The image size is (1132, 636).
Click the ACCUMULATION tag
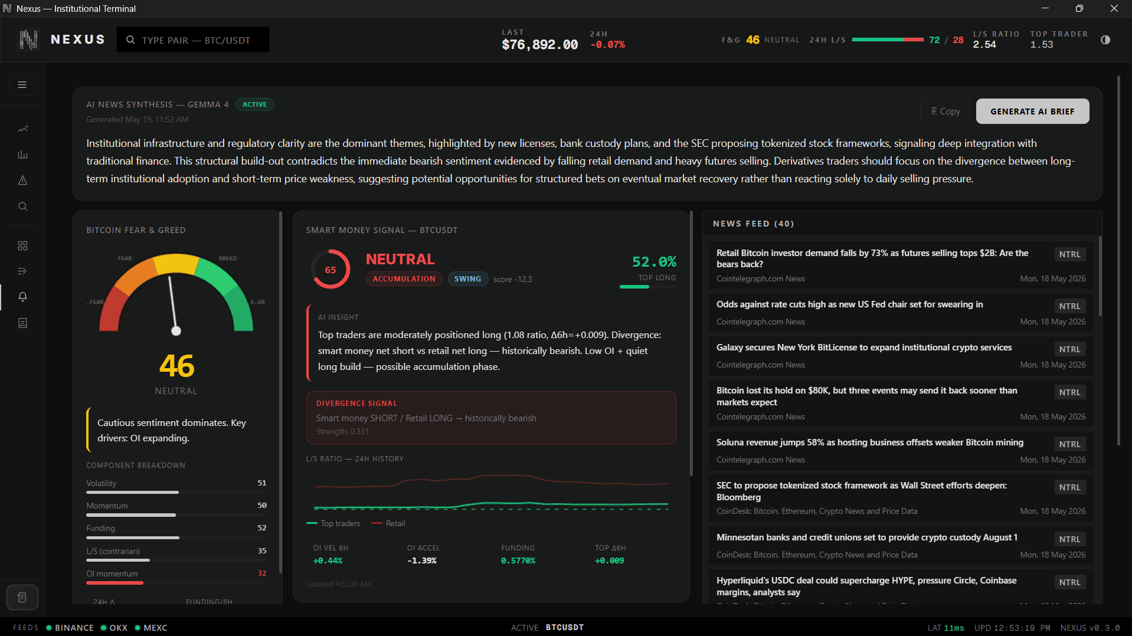point(404,278)
